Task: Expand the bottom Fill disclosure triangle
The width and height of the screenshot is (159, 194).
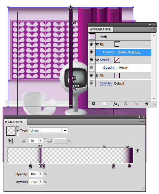Action: (x=97, y=75)
